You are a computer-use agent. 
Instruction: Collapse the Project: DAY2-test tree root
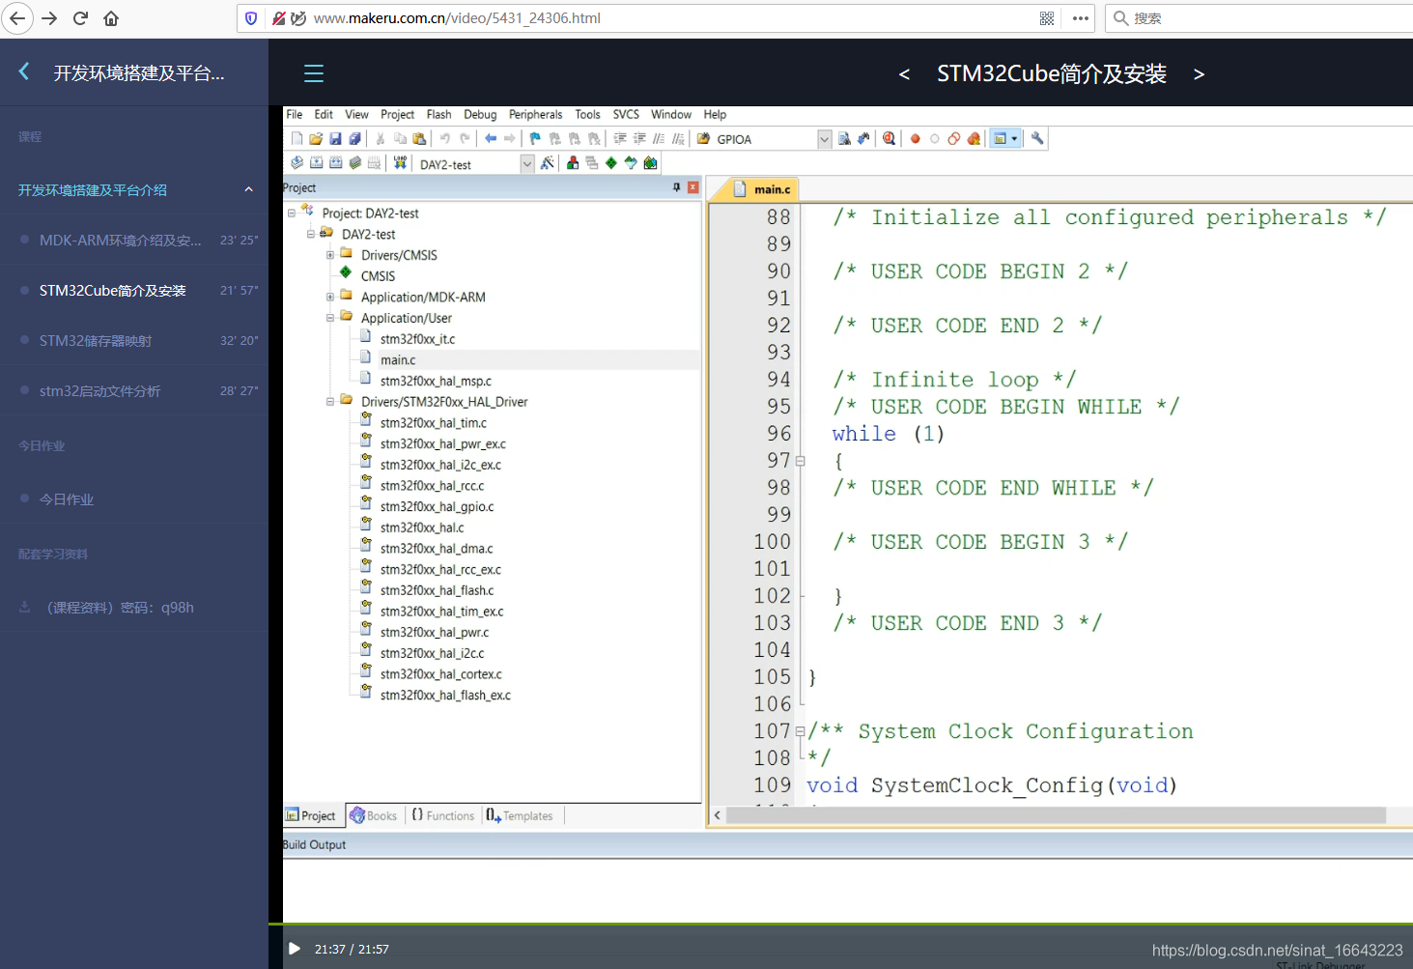pos(292,213)
